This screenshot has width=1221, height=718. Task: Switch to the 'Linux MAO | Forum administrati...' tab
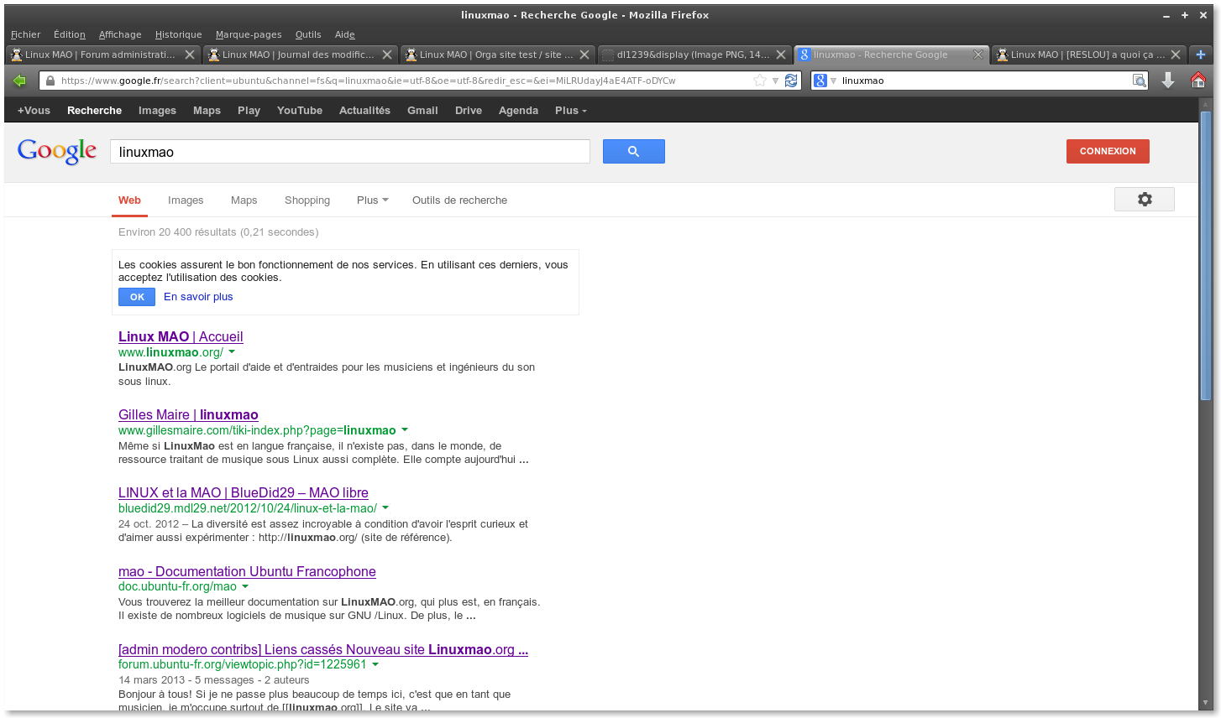tap(102, 55)
